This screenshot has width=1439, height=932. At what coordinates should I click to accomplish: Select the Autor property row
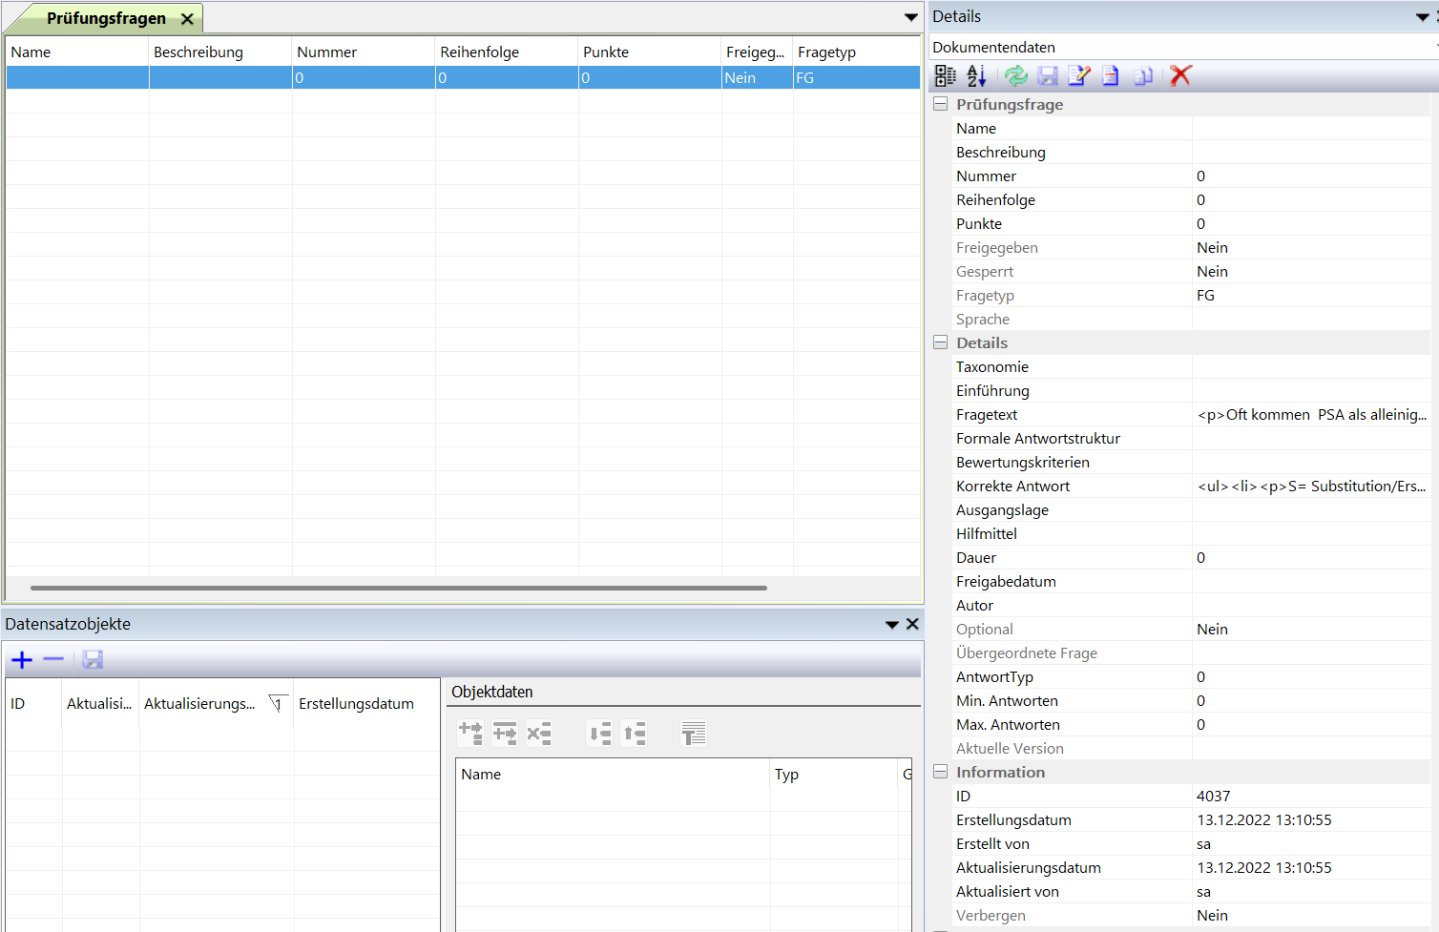(x=1191, y=606)
